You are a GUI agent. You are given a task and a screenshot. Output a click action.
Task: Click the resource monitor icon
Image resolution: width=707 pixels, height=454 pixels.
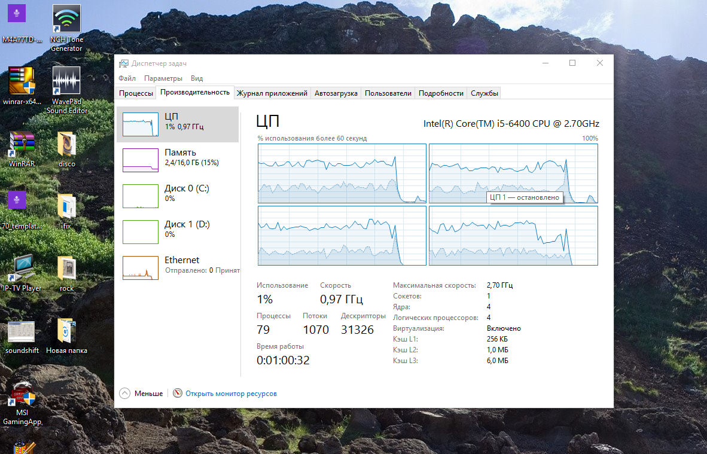coord(177,394)
